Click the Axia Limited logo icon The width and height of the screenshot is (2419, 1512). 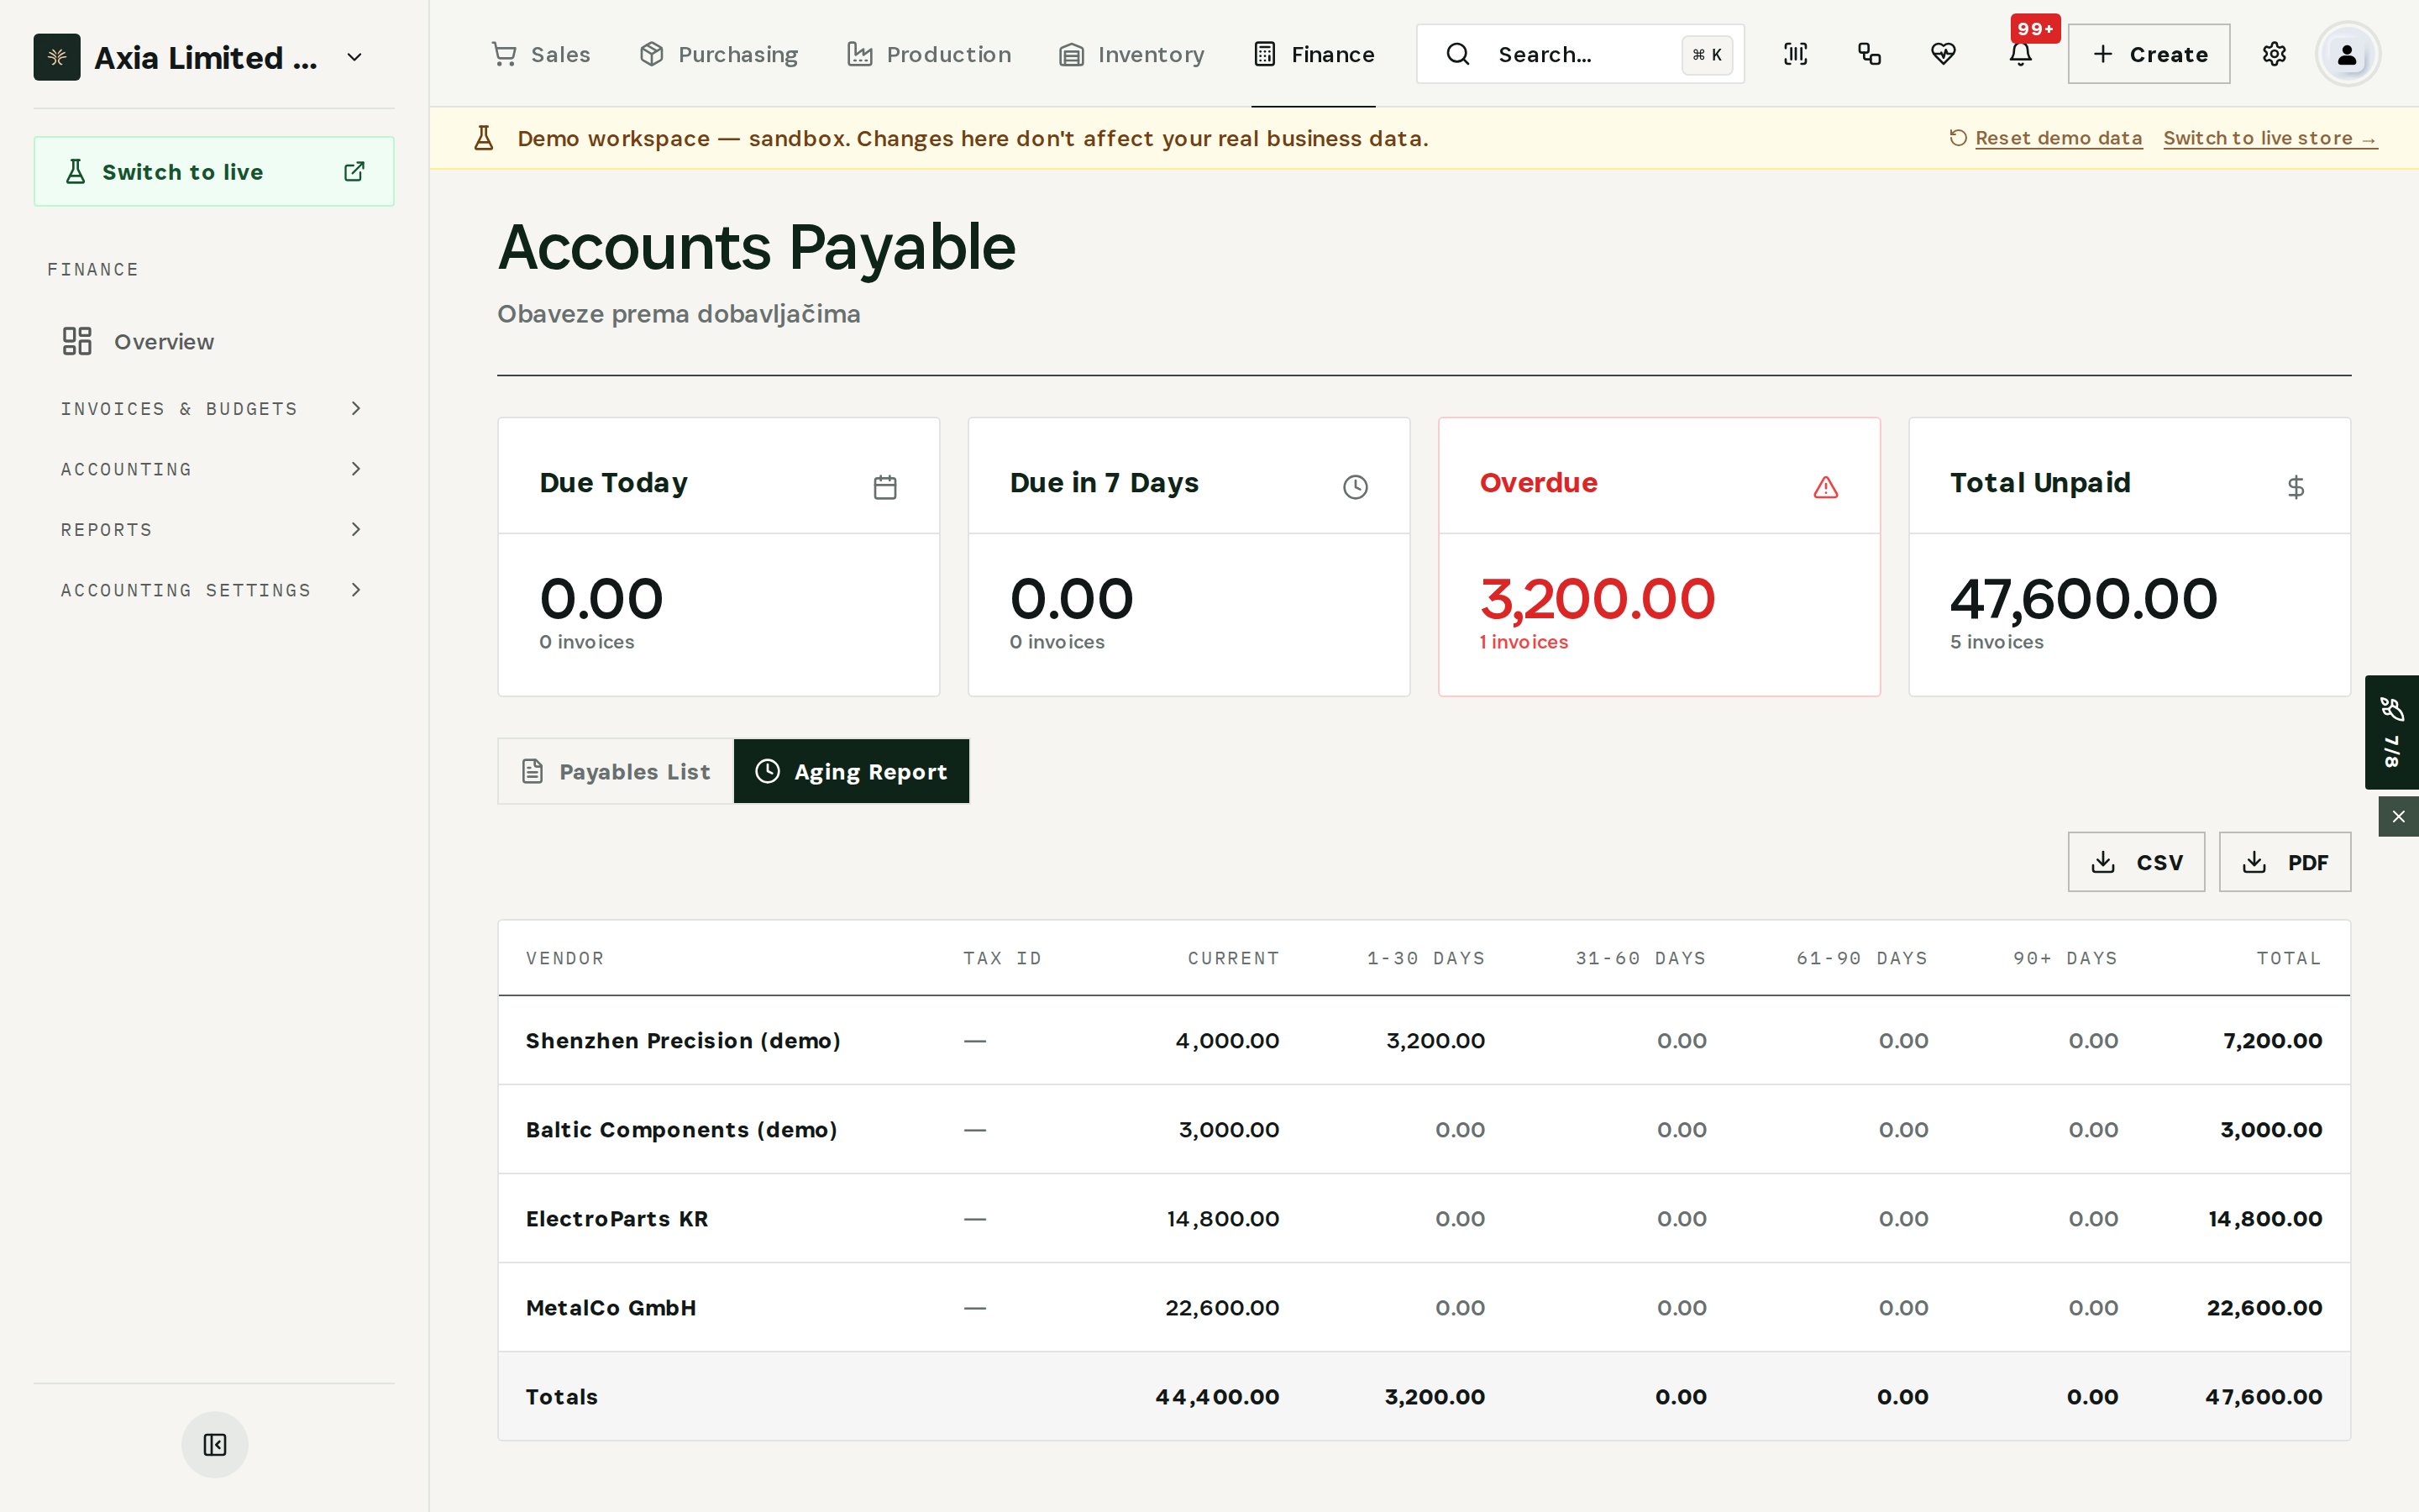click(x=57, y=57)
